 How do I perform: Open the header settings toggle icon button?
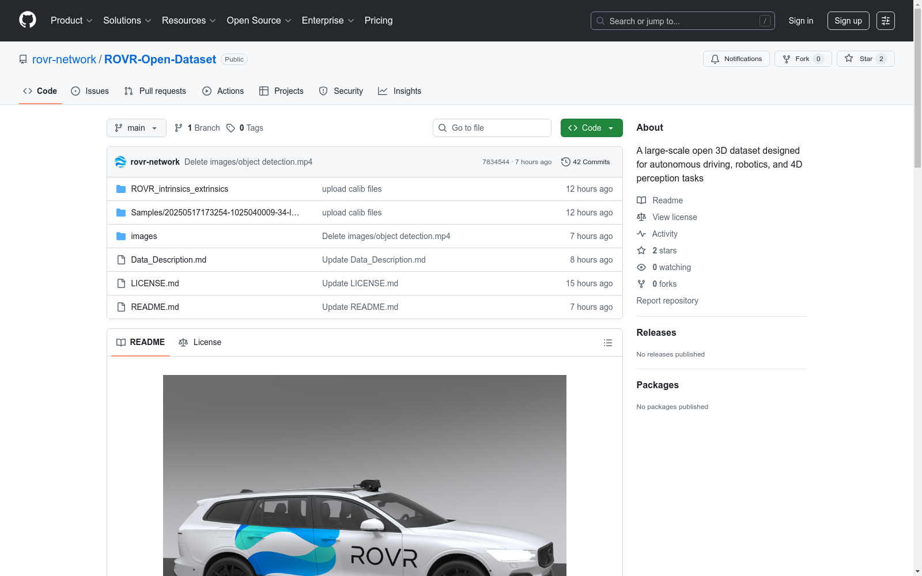(x=886, y=21)
